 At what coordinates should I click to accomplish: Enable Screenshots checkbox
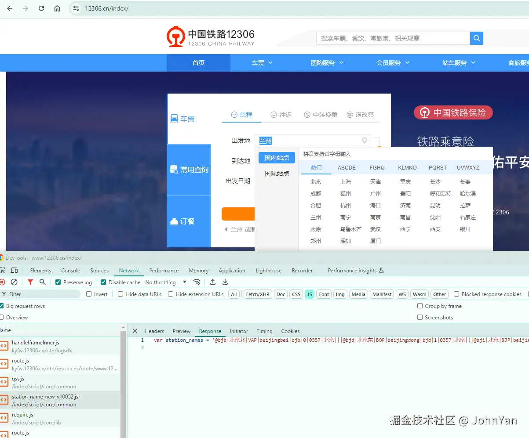click(x=420, y=317)
